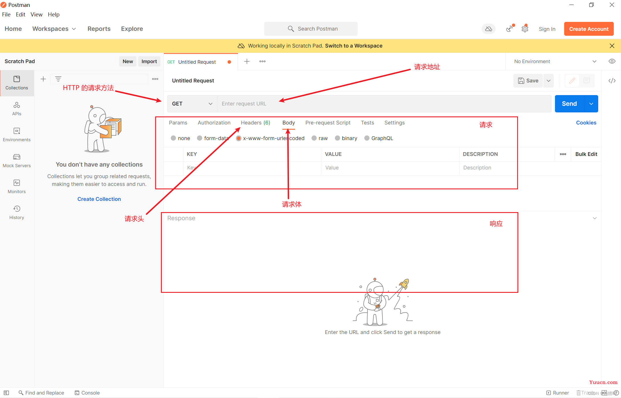Click the New button
This screenshot has width=621, height=398.
(x=128, y=61)
